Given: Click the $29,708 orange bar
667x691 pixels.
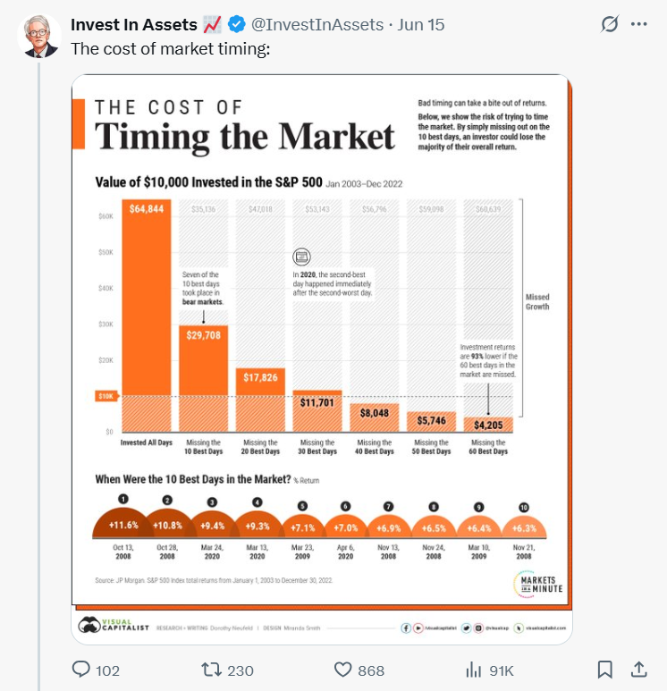Looking at the screenshot, I should [x=203, y=378].
